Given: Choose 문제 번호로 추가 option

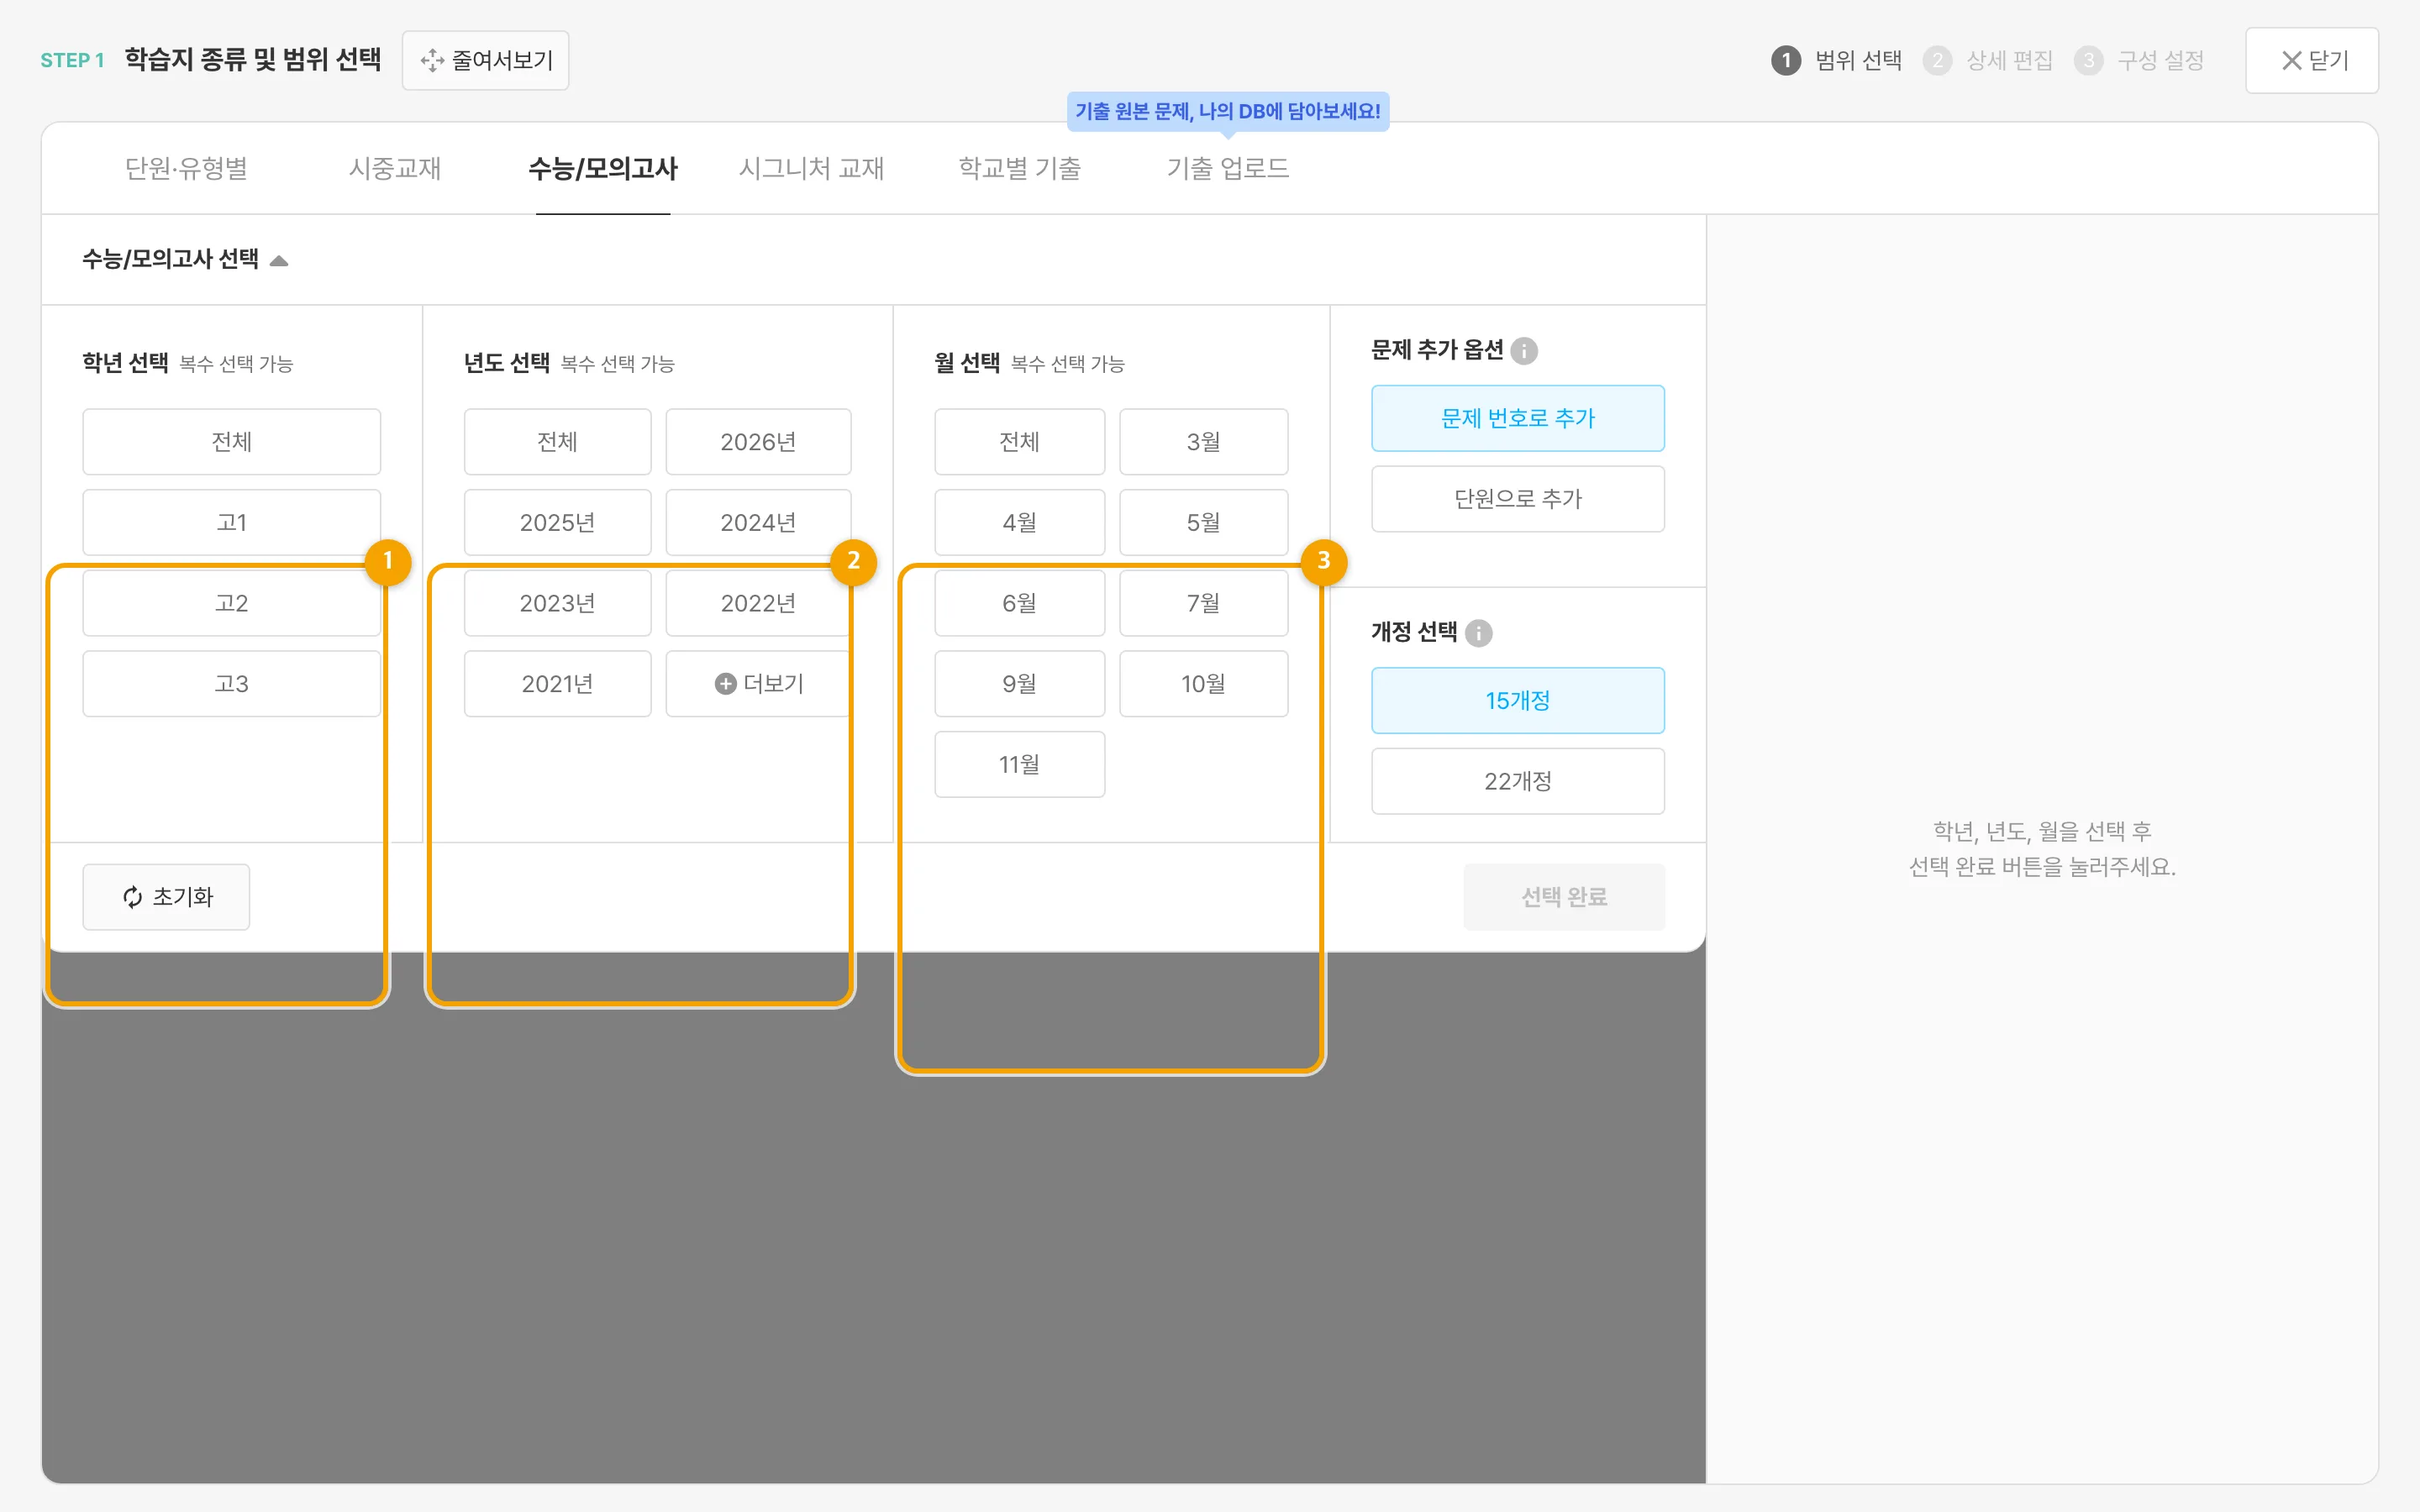Looking at the screenshot, I should coord(1518,418).
